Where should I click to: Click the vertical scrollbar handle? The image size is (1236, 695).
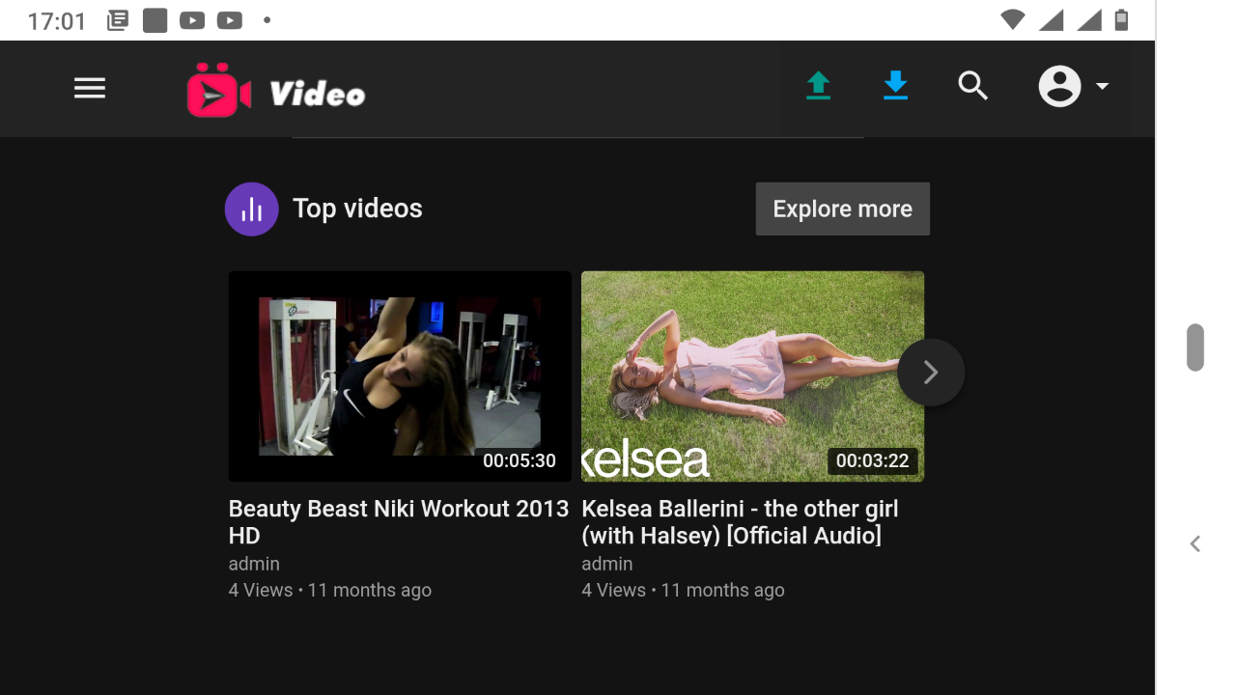(1195, 347)
